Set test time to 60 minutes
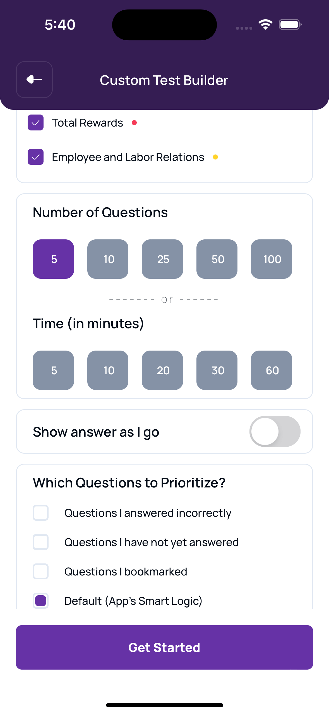The height and width of the screenshot is (714, 329). [x=272, y=370]
